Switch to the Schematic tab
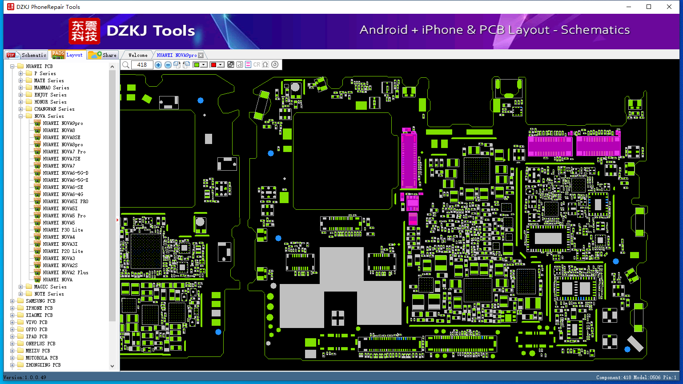The width and height of the screenshot is (683, 384). [27, 55]
